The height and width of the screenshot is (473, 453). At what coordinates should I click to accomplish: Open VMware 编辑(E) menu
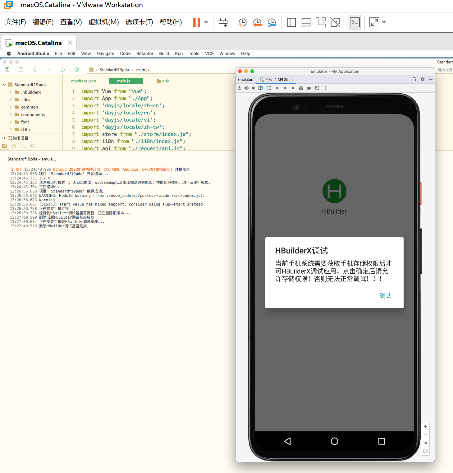(43, 22)
